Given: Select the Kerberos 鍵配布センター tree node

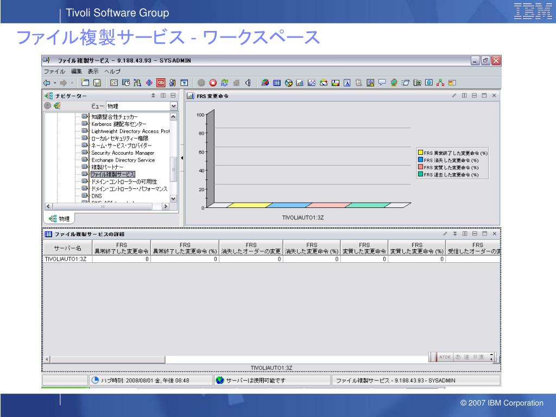Looking at the screenshot, I should click(x=119, y=124).
